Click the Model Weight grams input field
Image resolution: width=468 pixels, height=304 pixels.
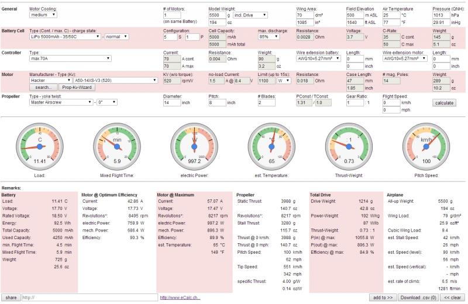click(219, 15)
